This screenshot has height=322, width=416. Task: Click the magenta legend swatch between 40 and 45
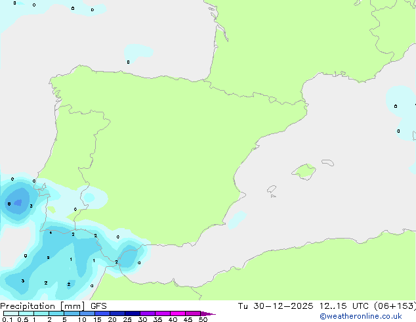[x=178, y=313]
